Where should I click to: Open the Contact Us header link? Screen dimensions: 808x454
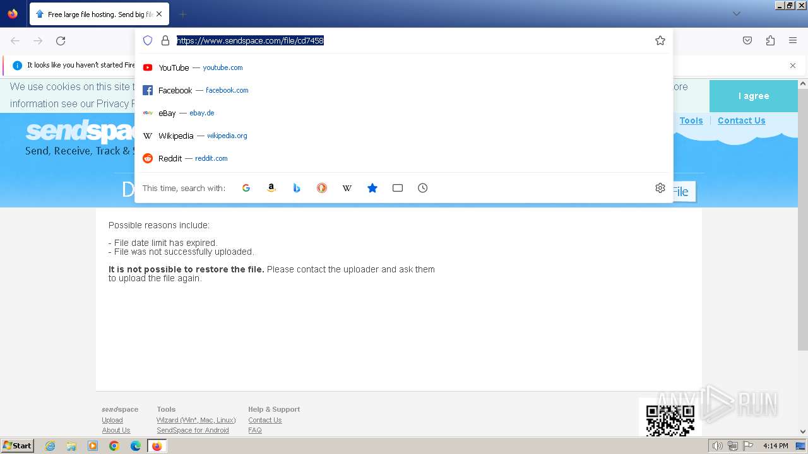click(x=741, y=120)
